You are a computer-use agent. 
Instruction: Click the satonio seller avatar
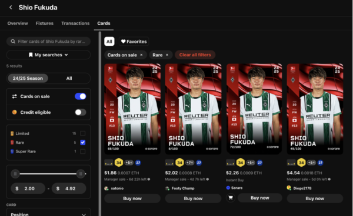click(x=106, y=188)
